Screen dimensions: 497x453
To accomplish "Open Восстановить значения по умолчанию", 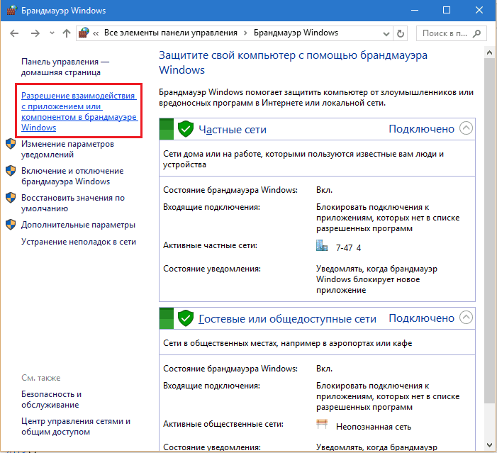I will point(73,203).
